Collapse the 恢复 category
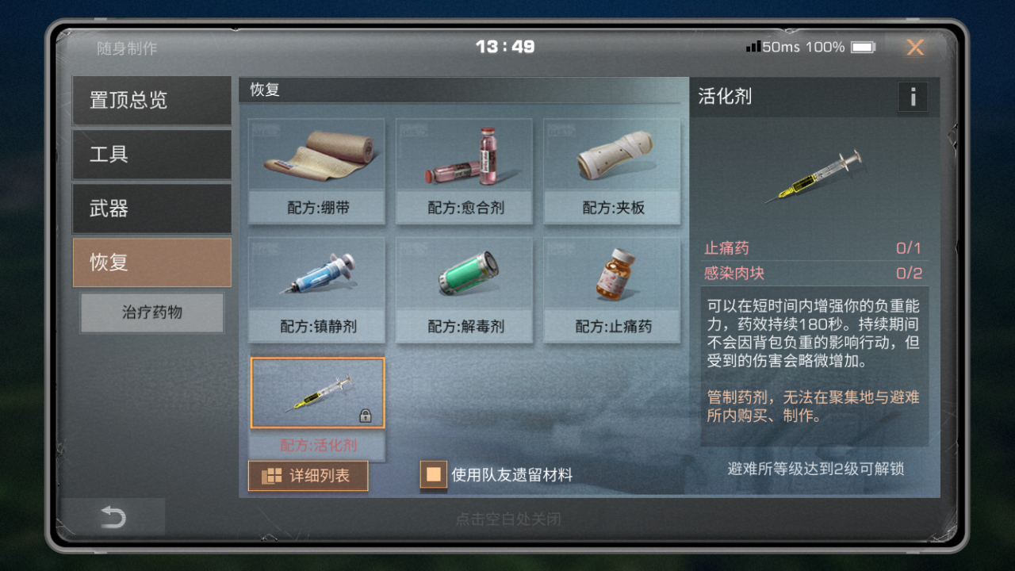 point(151,263)
